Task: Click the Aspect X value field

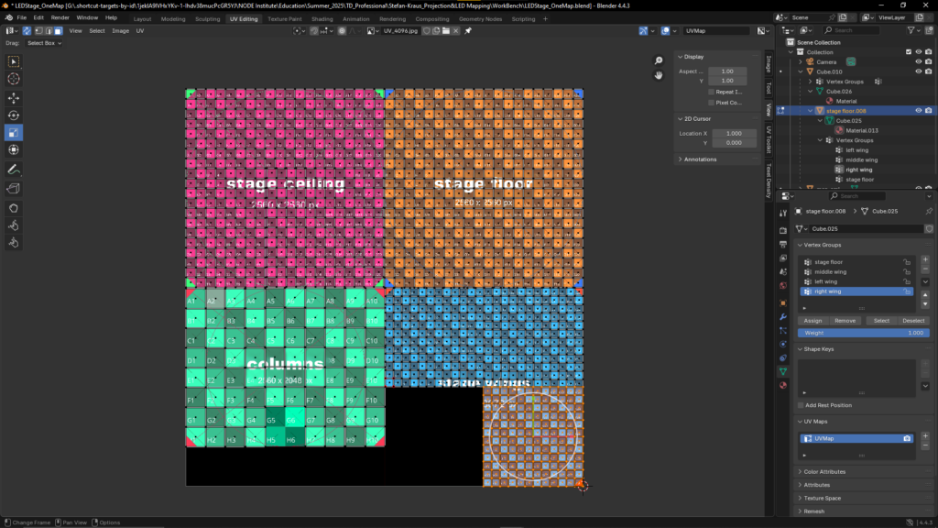Action: click(727, 71)
